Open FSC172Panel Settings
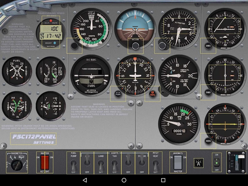The image size is (248, 186). tap(33, 139)
